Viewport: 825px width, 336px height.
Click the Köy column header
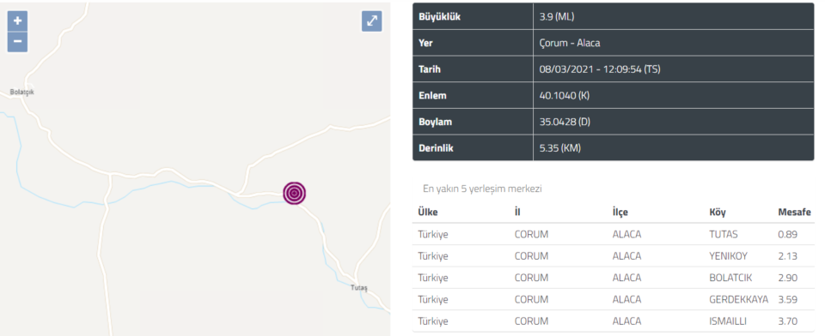(x=717, y=213)
